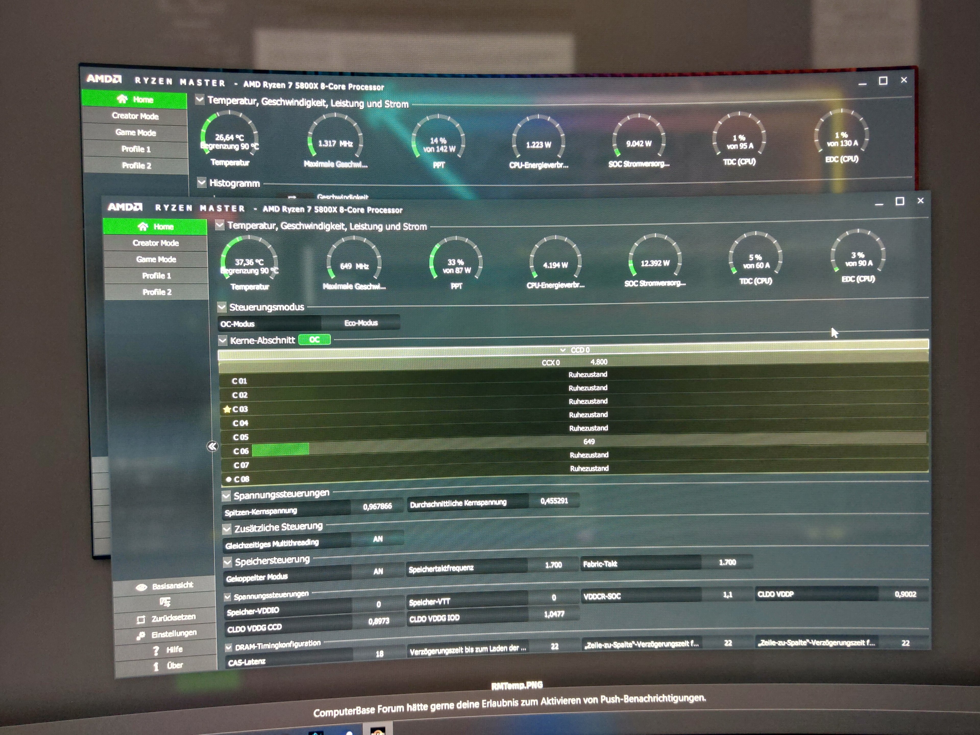The width and height of the screenshot is (980, 735).
Task: Toggle the Gekoppelter Modus AN setting
Action: pyautogui.click(x=378, y=571)
